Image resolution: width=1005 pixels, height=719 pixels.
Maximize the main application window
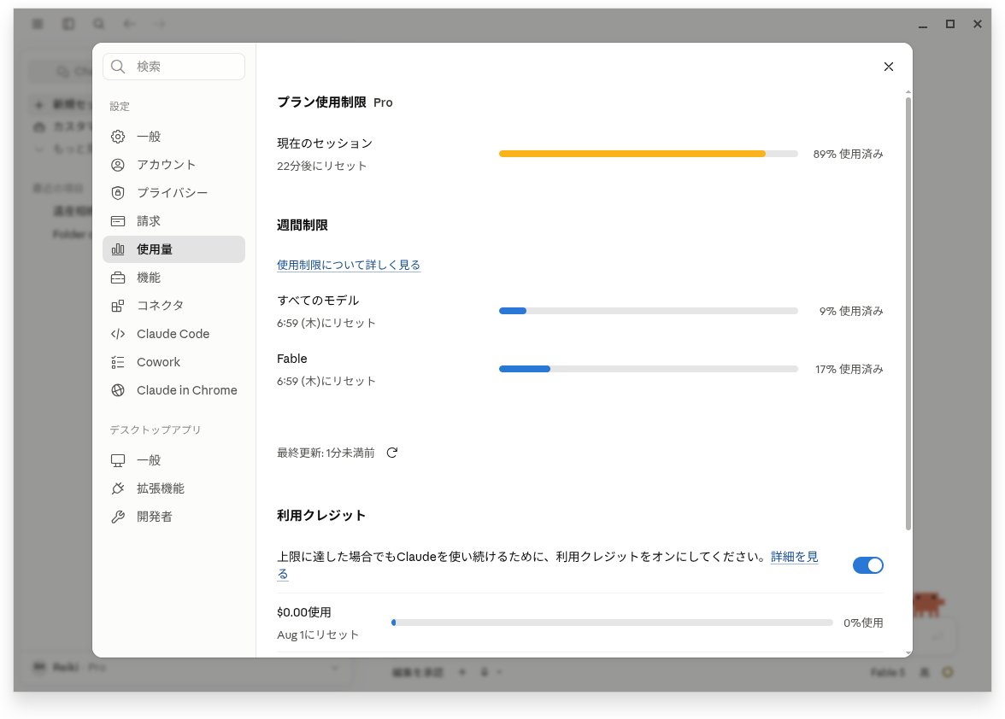click(x=950, y=24)
